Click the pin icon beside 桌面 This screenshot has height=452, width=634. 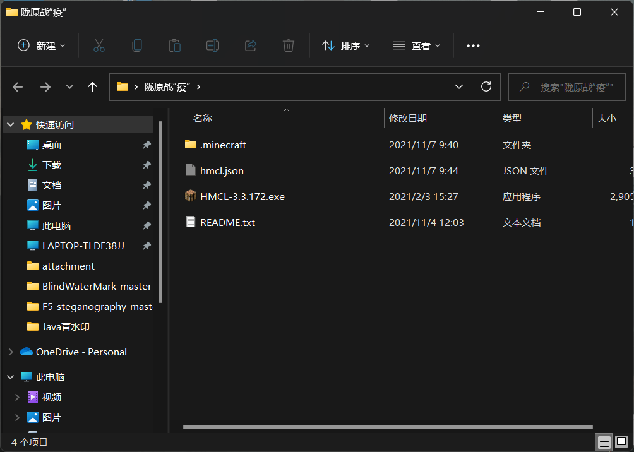[147, 145]
